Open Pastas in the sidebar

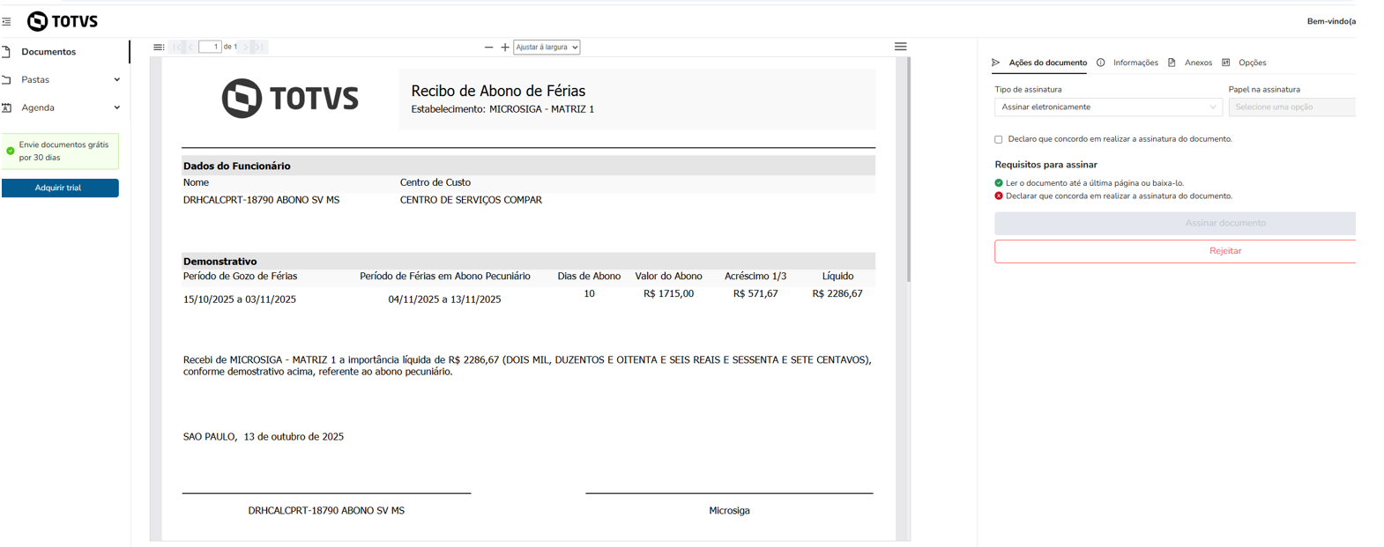pyautogui.click(x=35, y=80)
